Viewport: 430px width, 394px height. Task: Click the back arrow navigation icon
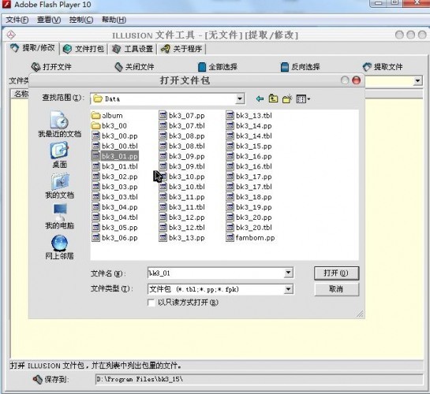coord(260,98)
